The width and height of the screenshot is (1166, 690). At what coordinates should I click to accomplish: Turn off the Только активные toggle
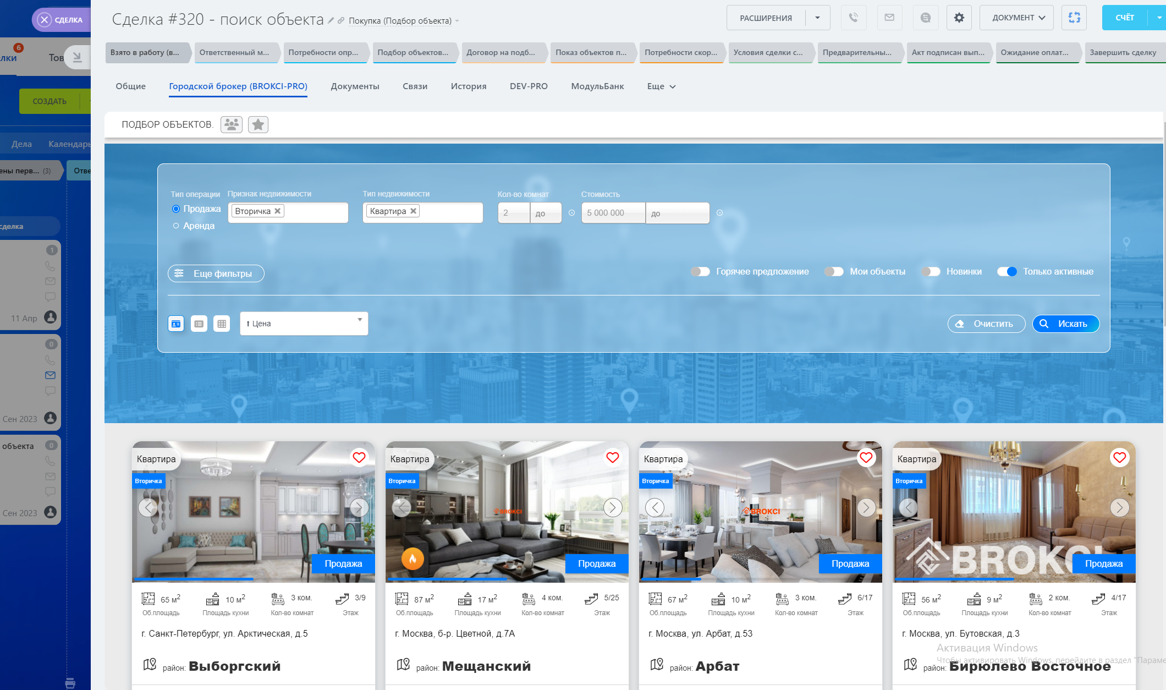(1007, 271)
